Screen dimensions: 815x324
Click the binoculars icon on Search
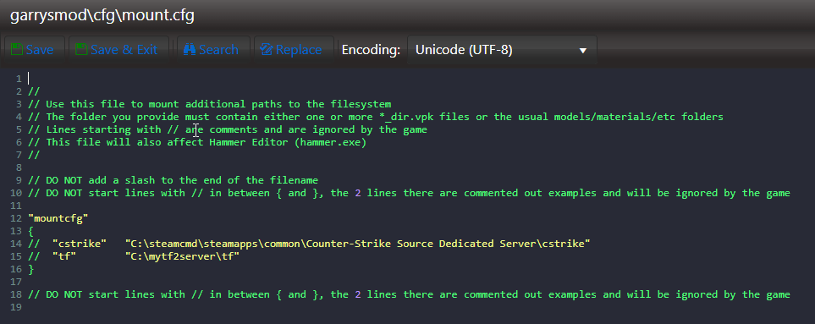pyautogui.click(x=190, y=49)
